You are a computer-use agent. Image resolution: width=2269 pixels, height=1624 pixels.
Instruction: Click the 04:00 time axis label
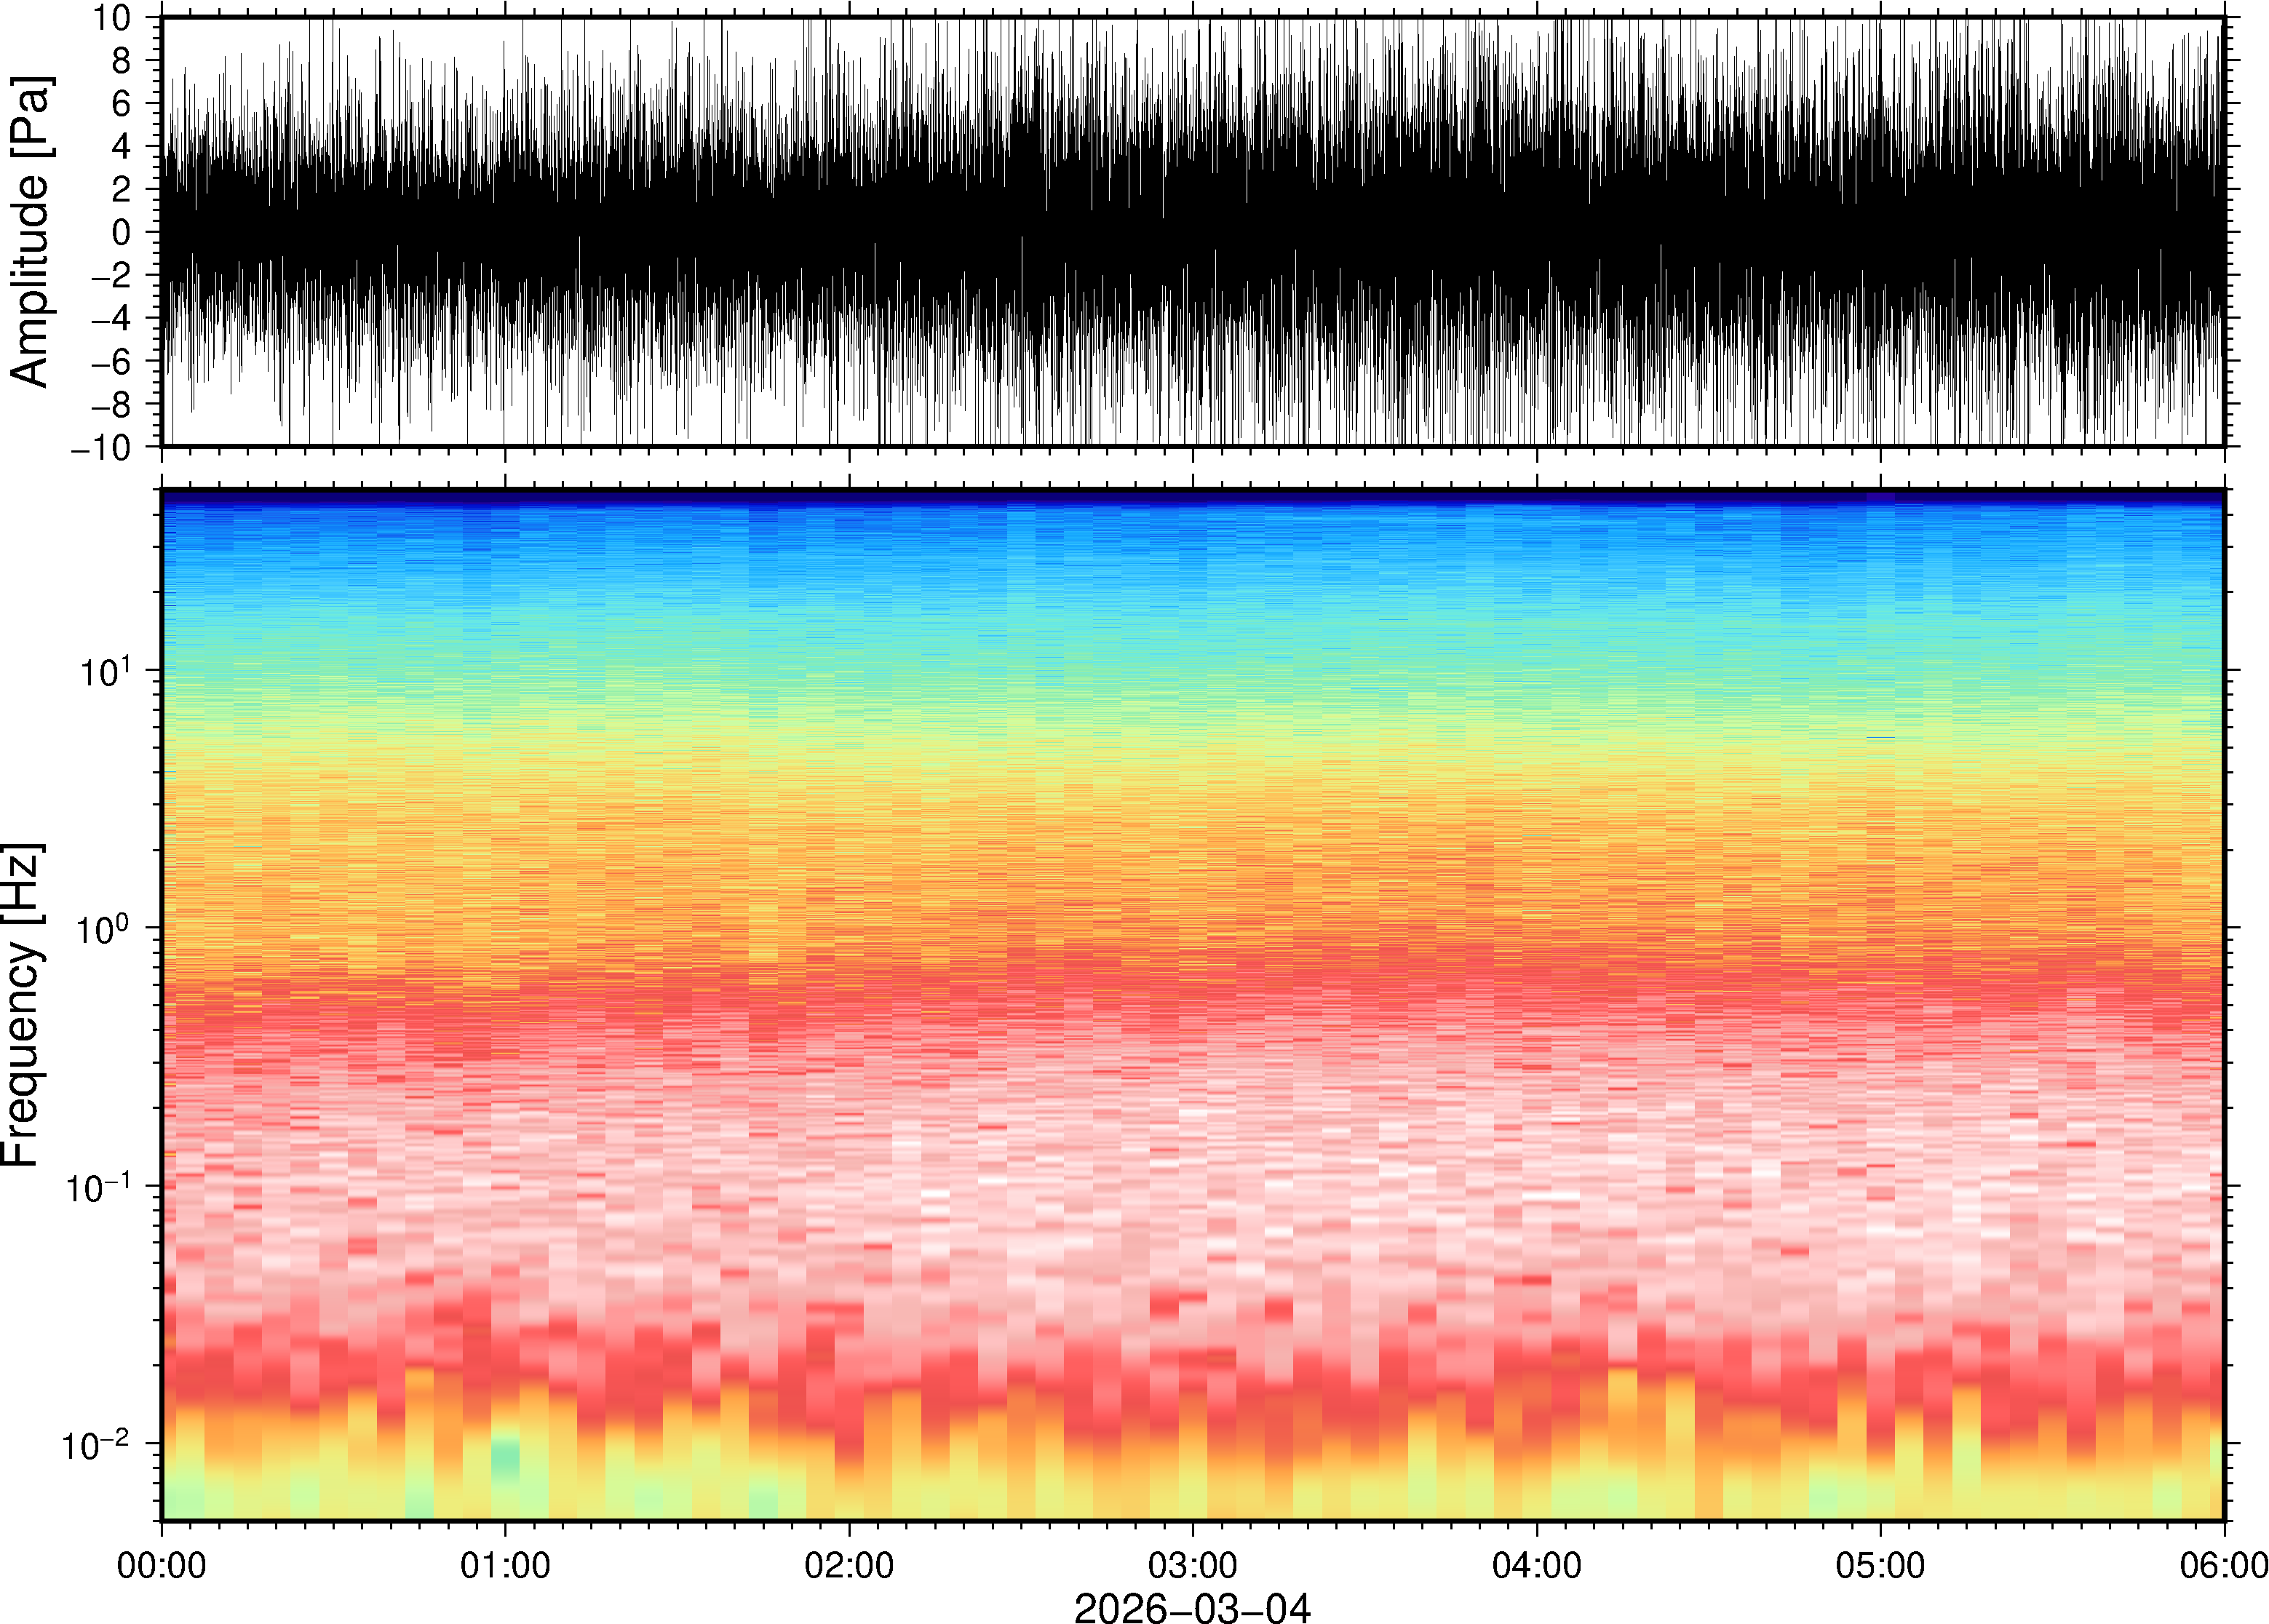[1536, 1565]
